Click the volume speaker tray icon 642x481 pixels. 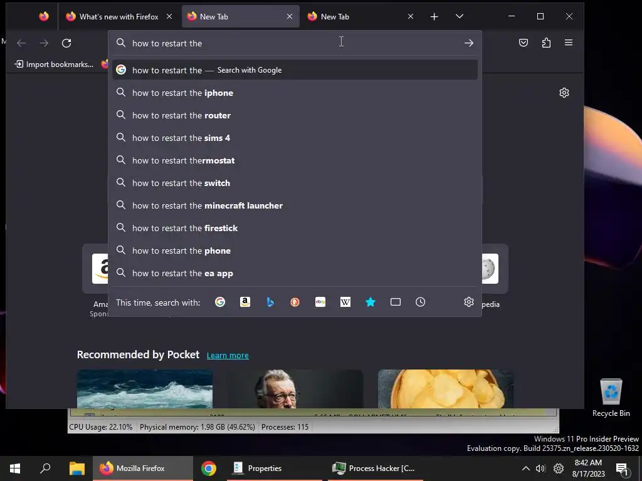(540, 468)
